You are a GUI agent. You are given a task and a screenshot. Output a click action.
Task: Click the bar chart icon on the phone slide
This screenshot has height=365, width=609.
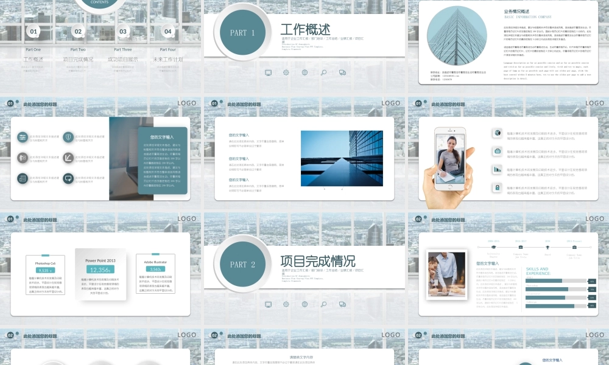[497, 169]
